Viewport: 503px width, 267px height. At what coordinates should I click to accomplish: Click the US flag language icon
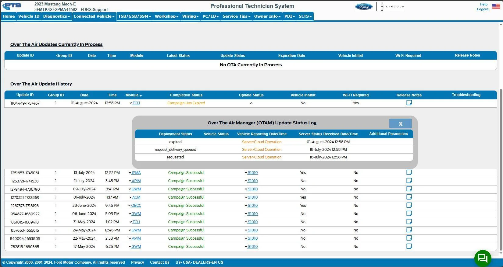pyautogui.click(x=496, y=6)
